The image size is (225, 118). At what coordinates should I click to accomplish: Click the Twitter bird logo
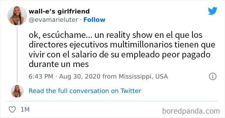point(212,11)
